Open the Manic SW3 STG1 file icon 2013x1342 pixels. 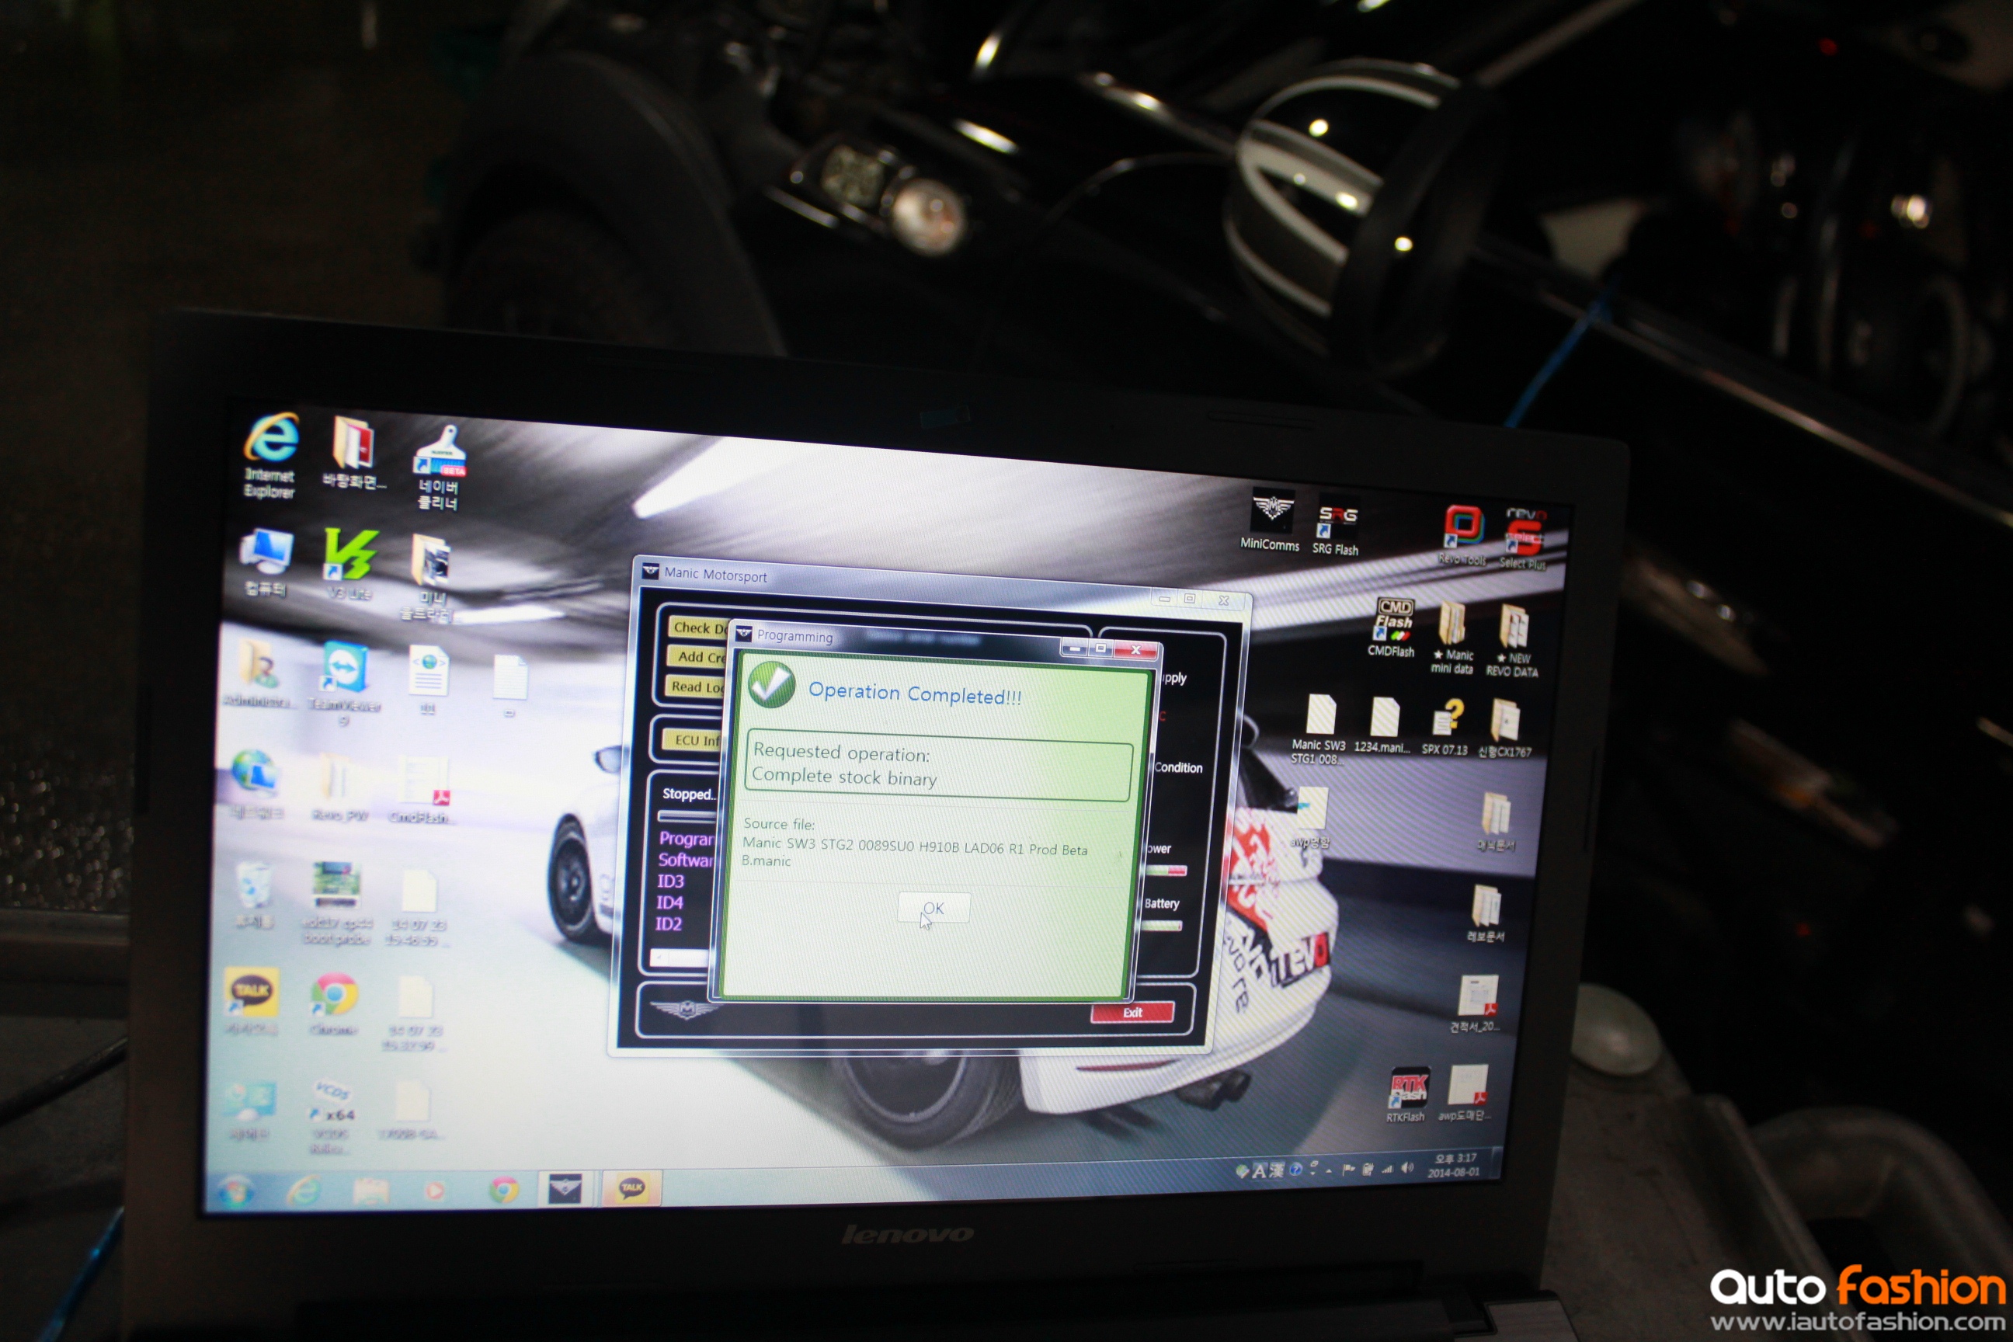(1319, 729)
